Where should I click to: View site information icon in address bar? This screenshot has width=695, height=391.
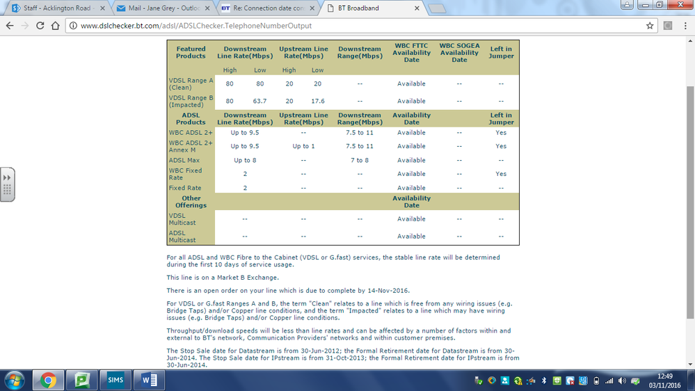(x=73, y=26)
